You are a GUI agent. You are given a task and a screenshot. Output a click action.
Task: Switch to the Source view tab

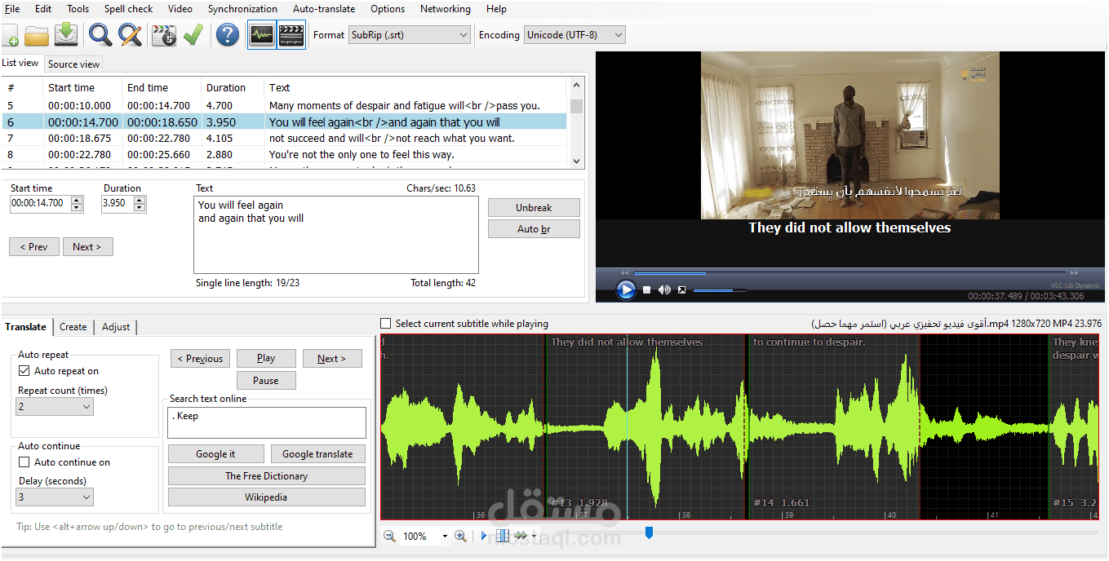tap(73, 64)
